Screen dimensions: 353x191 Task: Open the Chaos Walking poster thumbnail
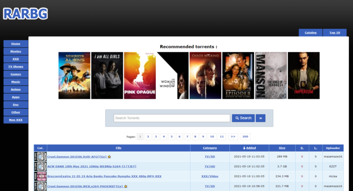pyautogui.click(x=205, y=75)
